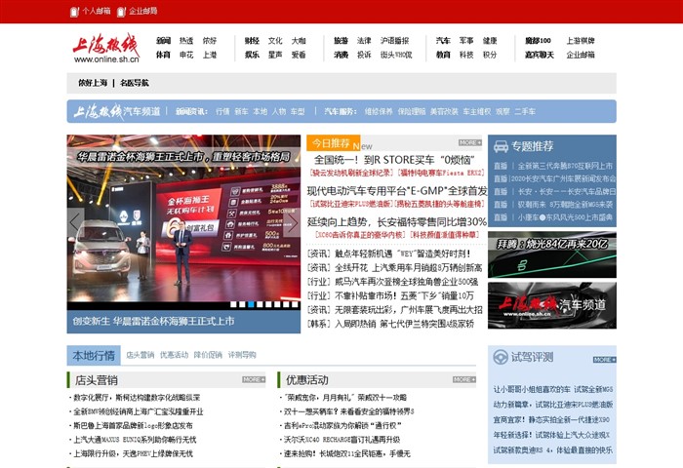Open 行情 in the car channel bar

click(222, 112)
